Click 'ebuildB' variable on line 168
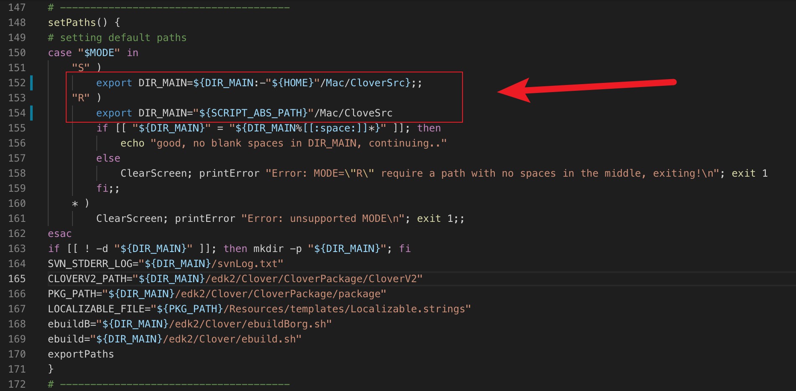Image resolution: width=796 pixels, height=391 pixels. tap(69, 324)
